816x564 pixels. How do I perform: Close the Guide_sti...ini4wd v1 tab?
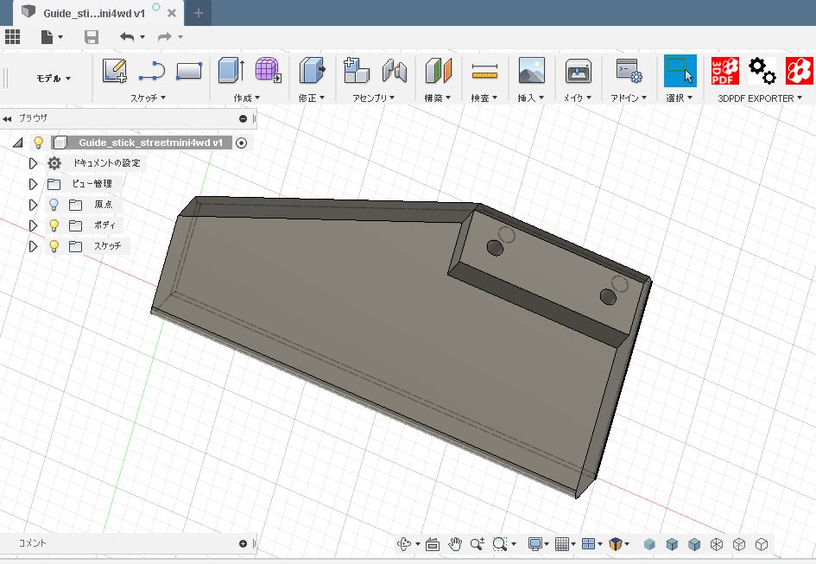point(172,13)
